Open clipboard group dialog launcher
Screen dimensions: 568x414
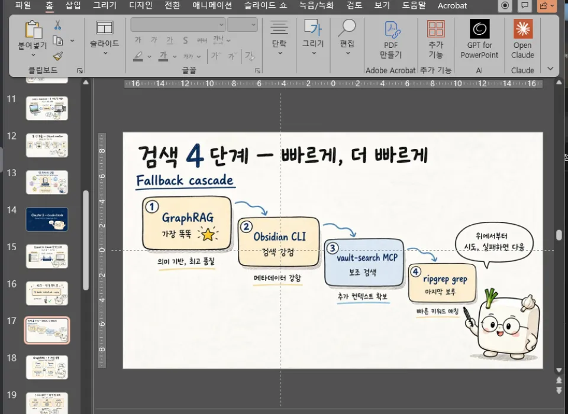point(80,70)
